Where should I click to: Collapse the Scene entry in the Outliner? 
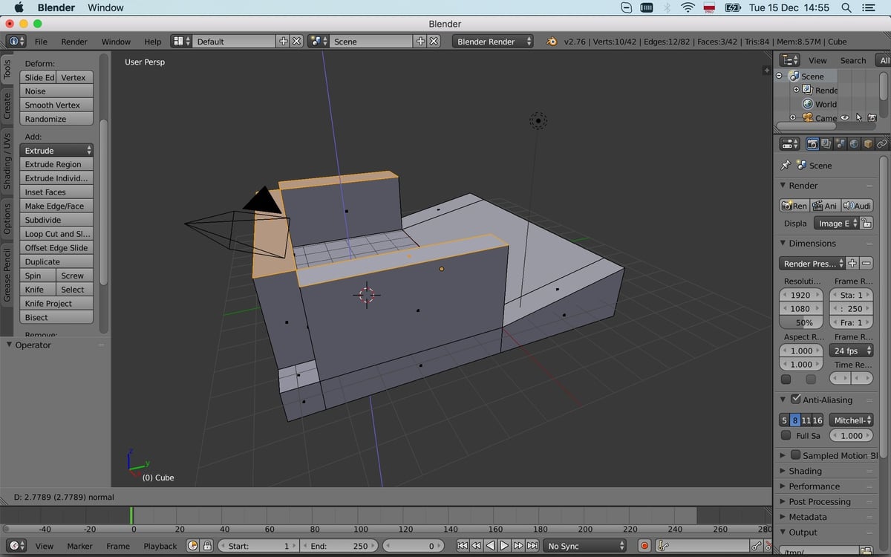click(778, 76)
